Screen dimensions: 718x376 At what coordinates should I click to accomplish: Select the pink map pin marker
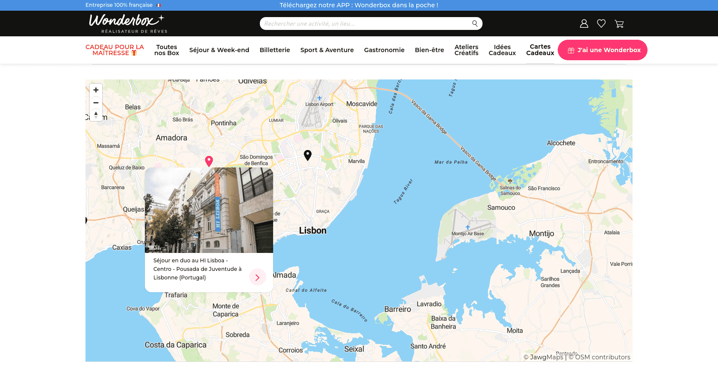pyautogui.click(x=209, y=161)
